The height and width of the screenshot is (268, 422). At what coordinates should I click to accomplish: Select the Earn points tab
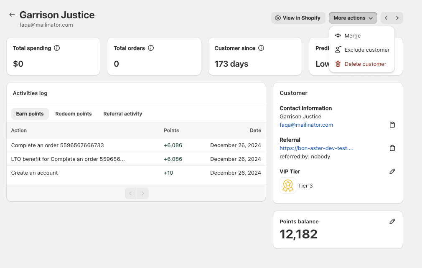[30, 114]
